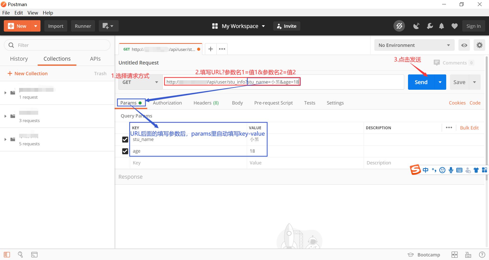Toggle the sidebar panel icon in status bar

[7, 255]
